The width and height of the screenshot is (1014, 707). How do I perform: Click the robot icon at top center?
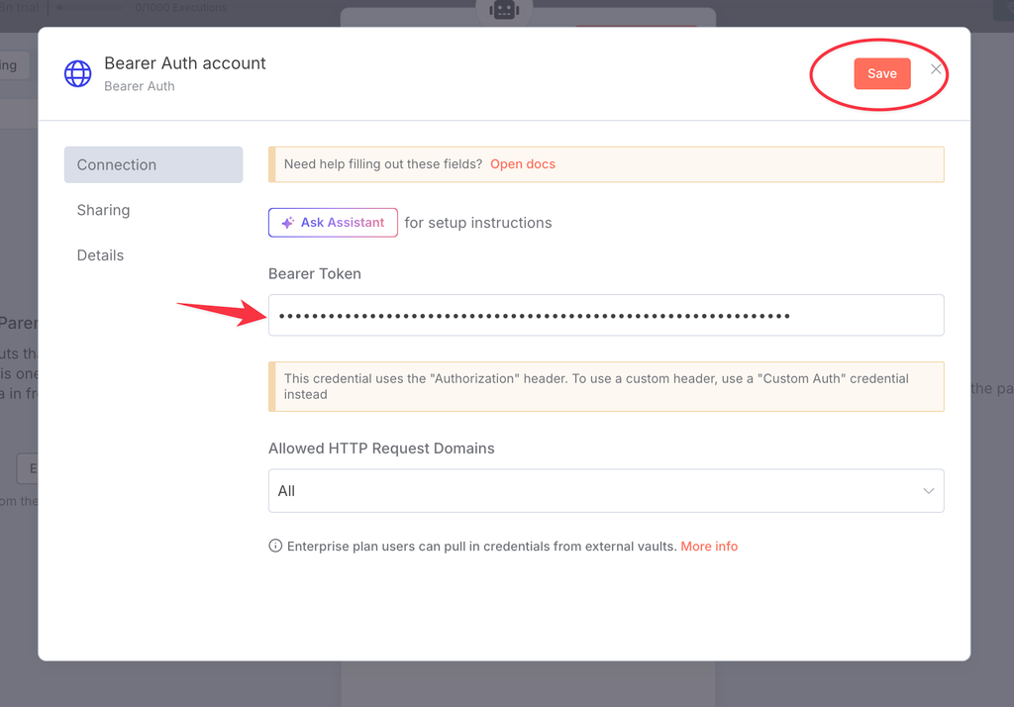[504, 10]
